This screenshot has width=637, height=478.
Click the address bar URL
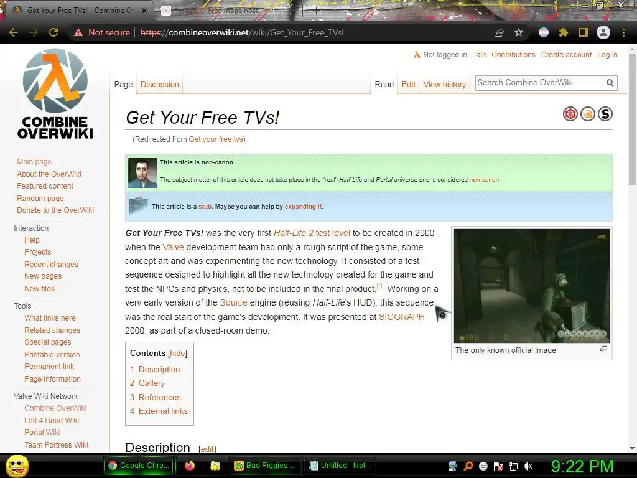tap(242, 32)
